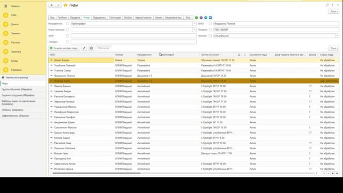Screen dimensions: 343x193
Task: Open the Зарплата section icon
Action: [6, 51]
